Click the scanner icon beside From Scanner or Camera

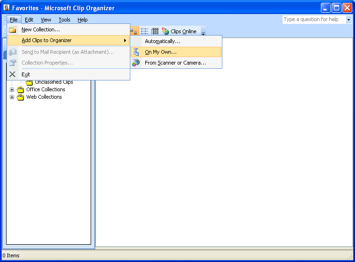click(136, 63)
